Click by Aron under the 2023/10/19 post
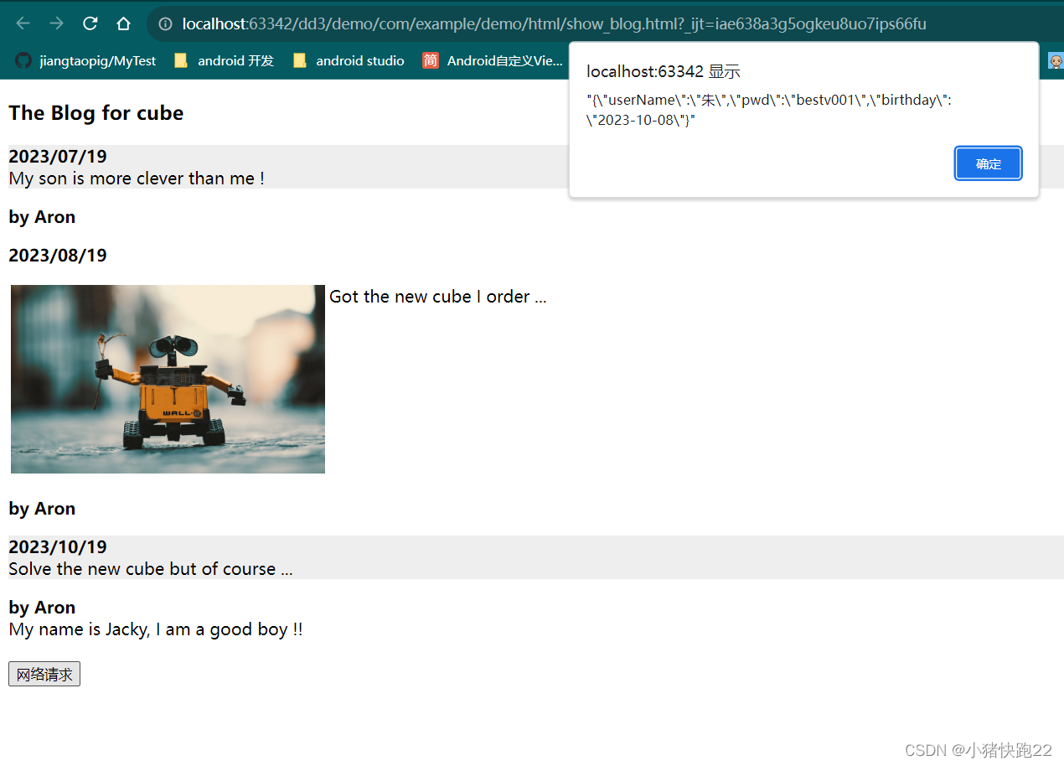 42,607
